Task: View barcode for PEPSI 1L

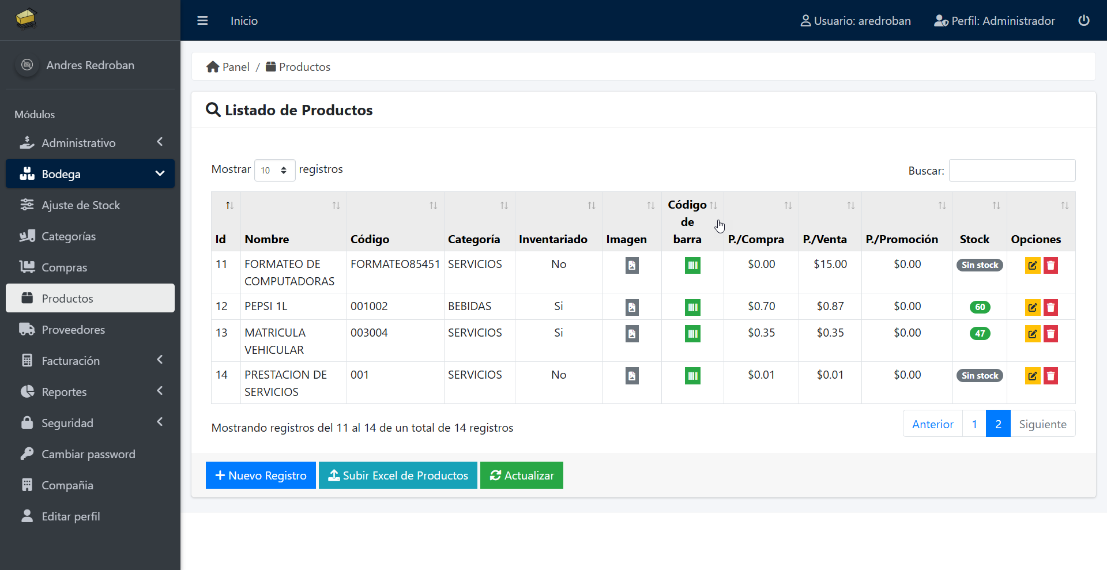Action: coord(692,307)
